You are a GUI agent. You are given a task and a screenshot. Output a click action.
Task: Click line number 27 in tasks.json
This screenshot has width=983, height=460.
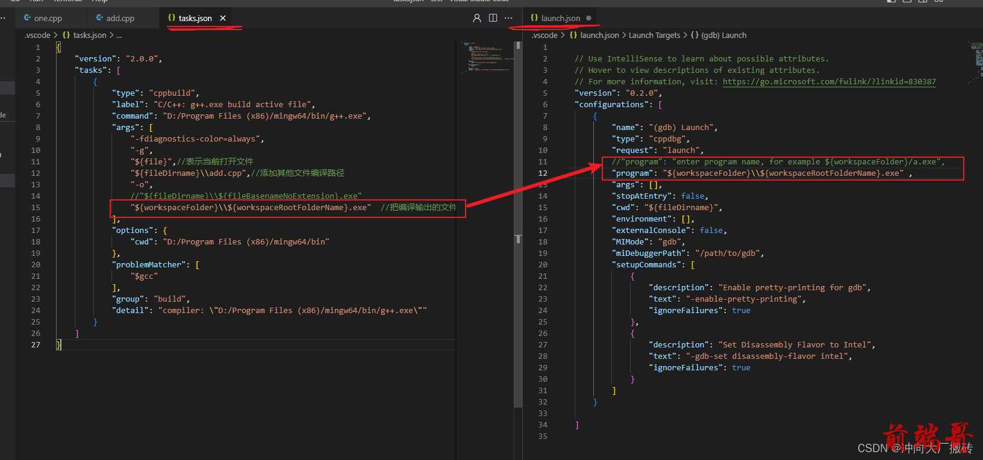(x=36, y=345)
